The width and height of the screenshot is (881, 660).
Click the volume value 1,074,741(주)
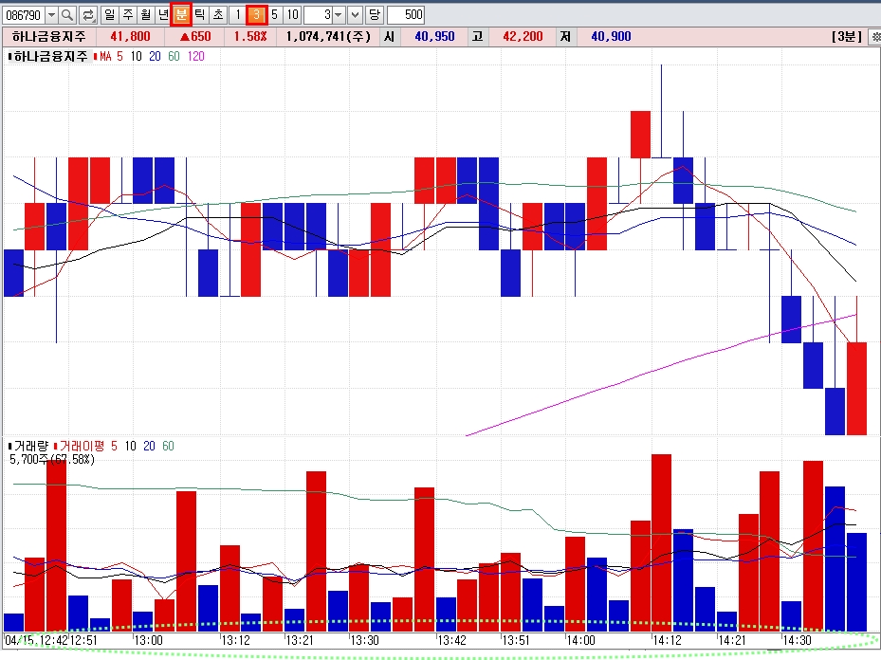click(x=329, y=37)
